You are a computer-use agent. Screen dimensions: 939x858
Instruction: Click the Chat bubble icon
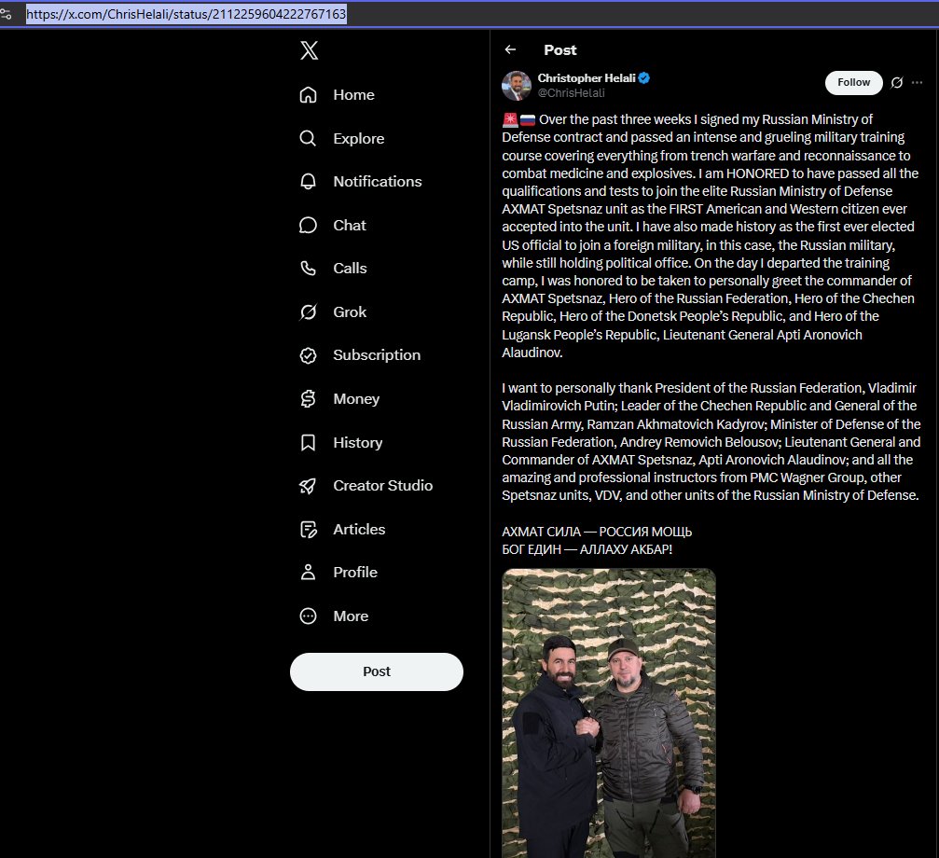308,225
